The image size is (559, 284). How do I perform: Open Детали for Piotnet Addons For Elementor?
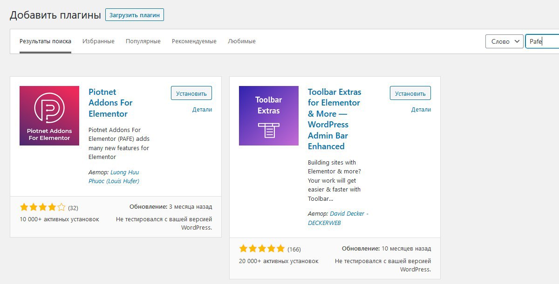202,110
